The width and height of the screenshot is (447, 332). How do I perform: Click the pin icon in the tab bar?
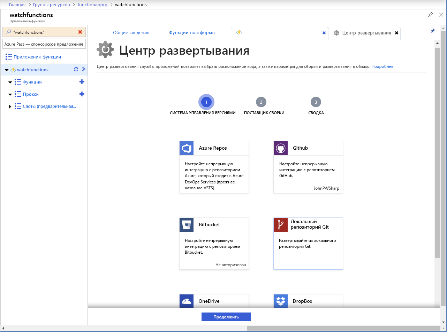(433, 31)
